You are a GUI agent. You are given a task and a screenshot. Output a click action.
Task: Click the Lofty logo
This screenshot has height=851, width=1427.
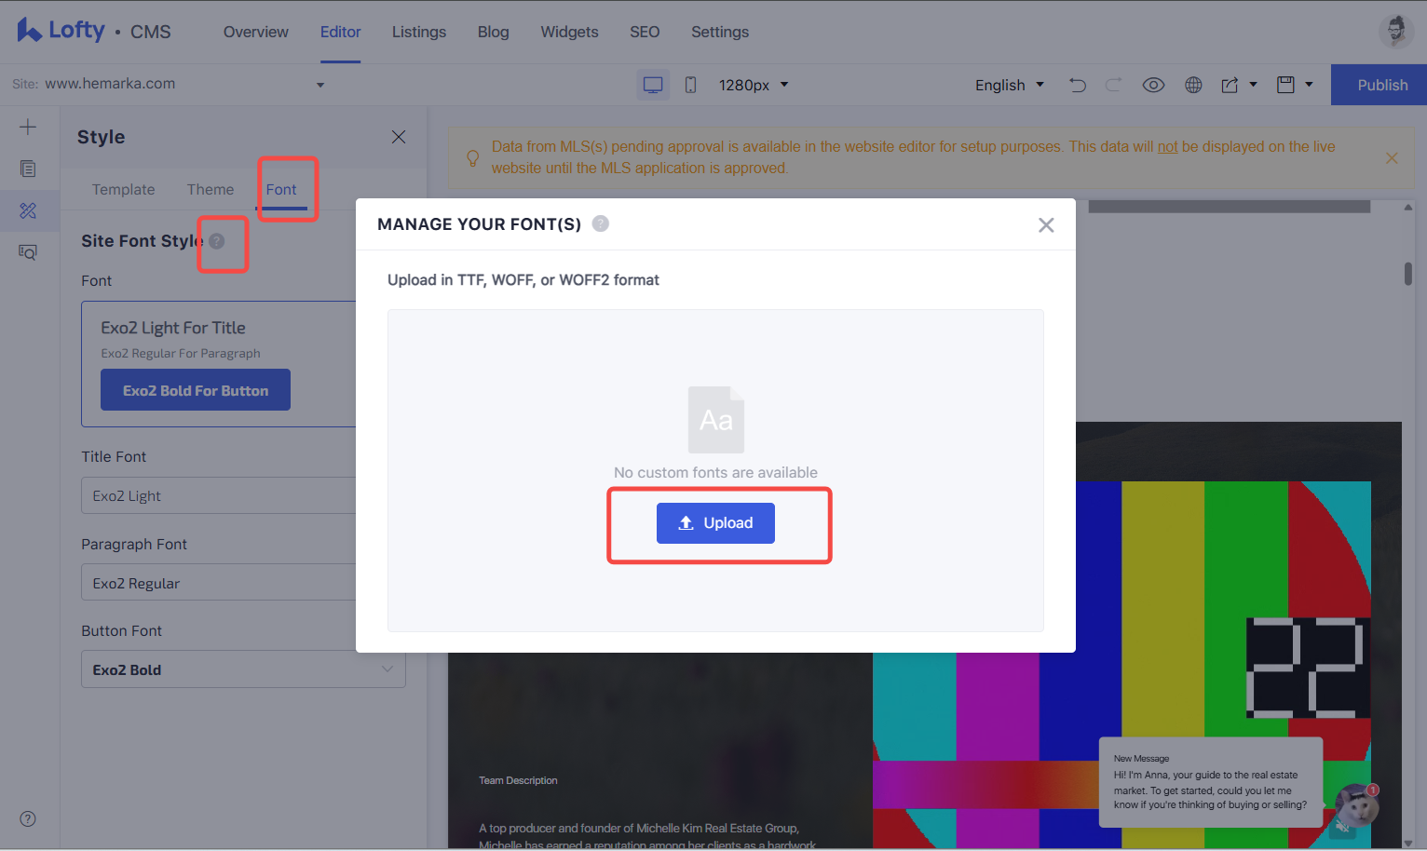[x=61, y=31]
